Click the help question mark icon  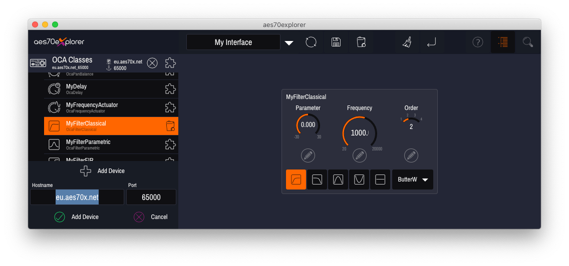478,42
